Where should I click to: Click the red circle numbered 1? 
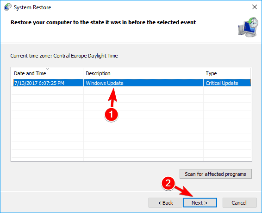(x=111, y=115)
